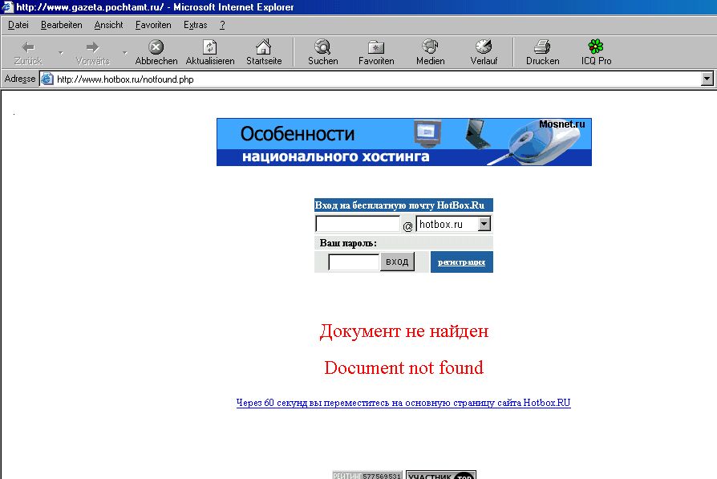Go back with the Zurück button
Screen dimensions: 717x479
pos(28,53)
